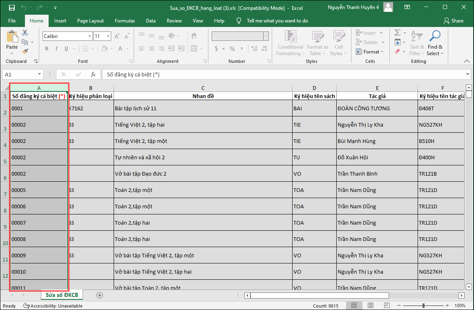Open the Calibri font name dropdown
Image resolution: width=474 pixels, height=310 pixels.
pyautogui.click(x=90, y=36)
